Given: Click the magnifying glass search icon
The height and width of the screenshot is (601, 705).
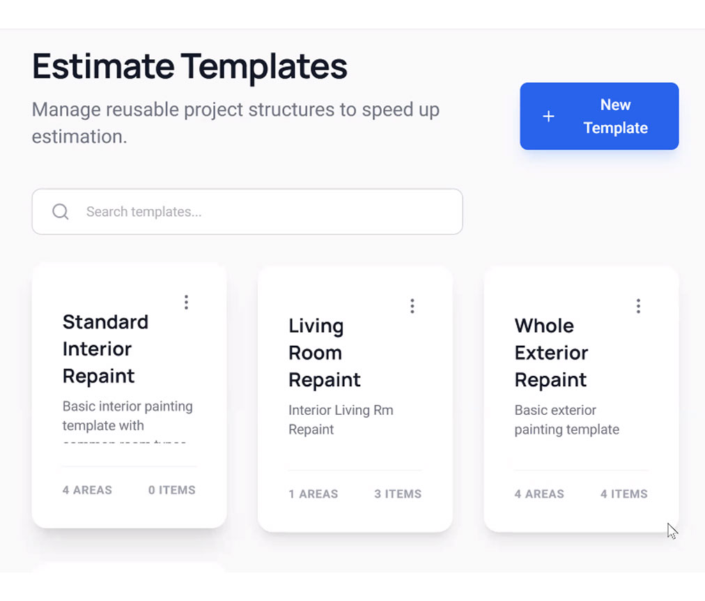Looking at the screenshot, I should pyautogui.click(x=60, y=211).
